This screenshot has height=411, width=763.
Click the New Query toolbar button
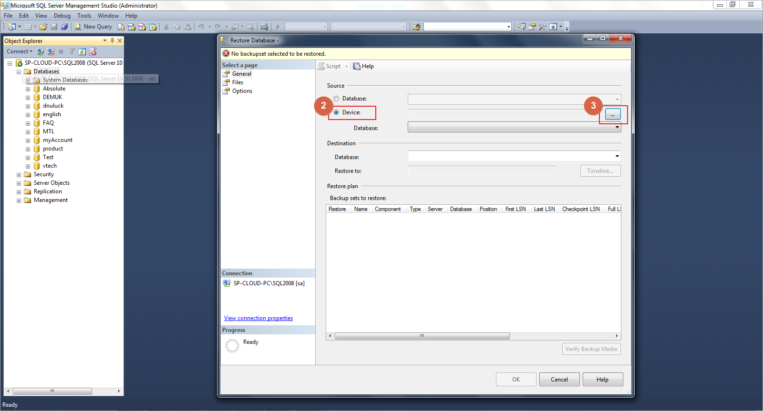pos(93,27)
